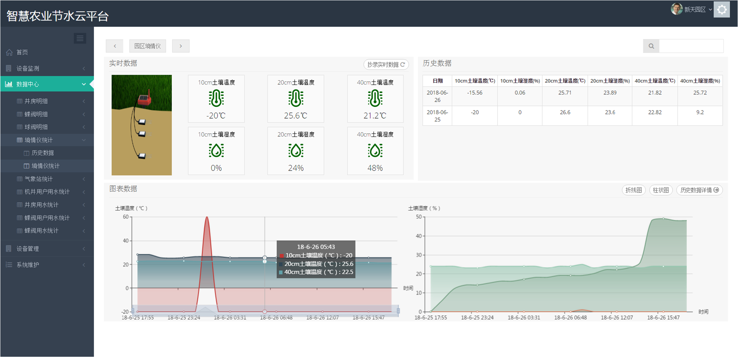Switch chart to 折线图 line view

633,190
